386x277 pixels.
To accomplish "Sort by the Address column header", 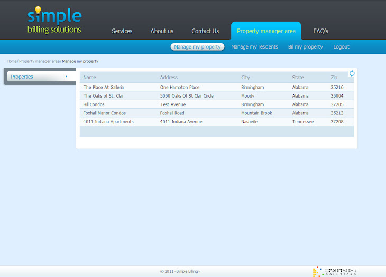I will coord(169,78).
